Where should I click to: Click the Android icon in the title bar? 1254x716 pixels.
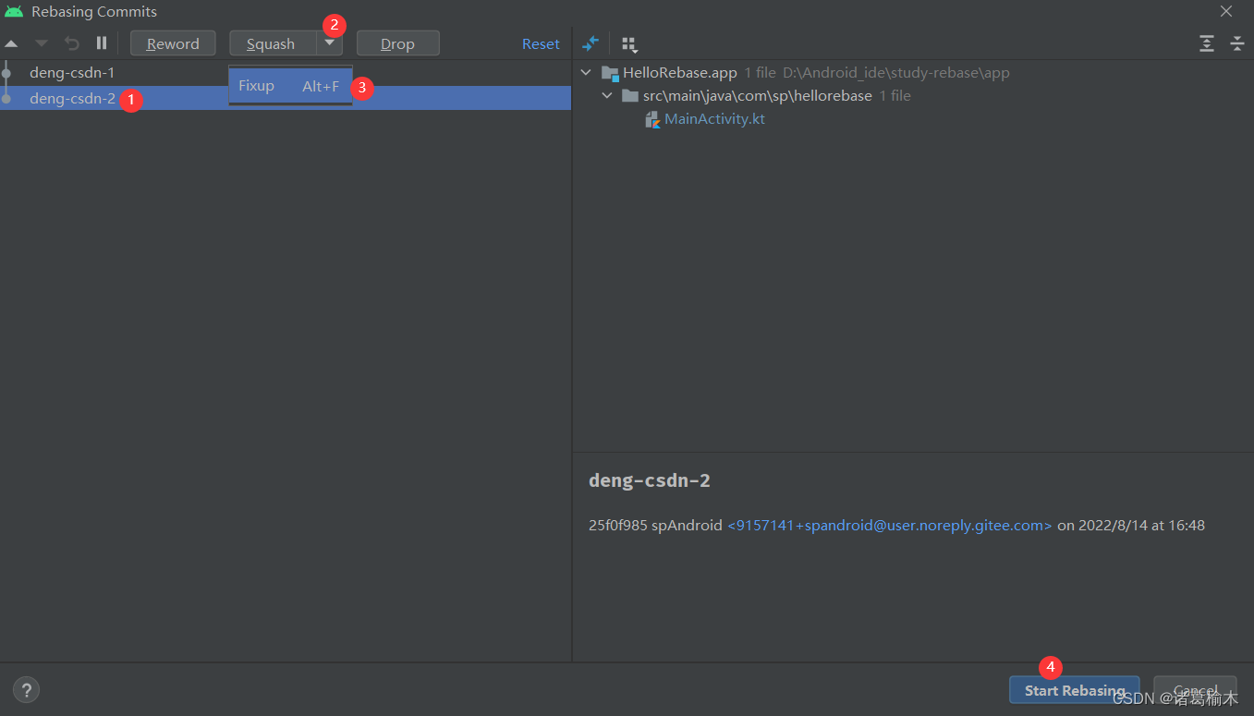point(14,11)
